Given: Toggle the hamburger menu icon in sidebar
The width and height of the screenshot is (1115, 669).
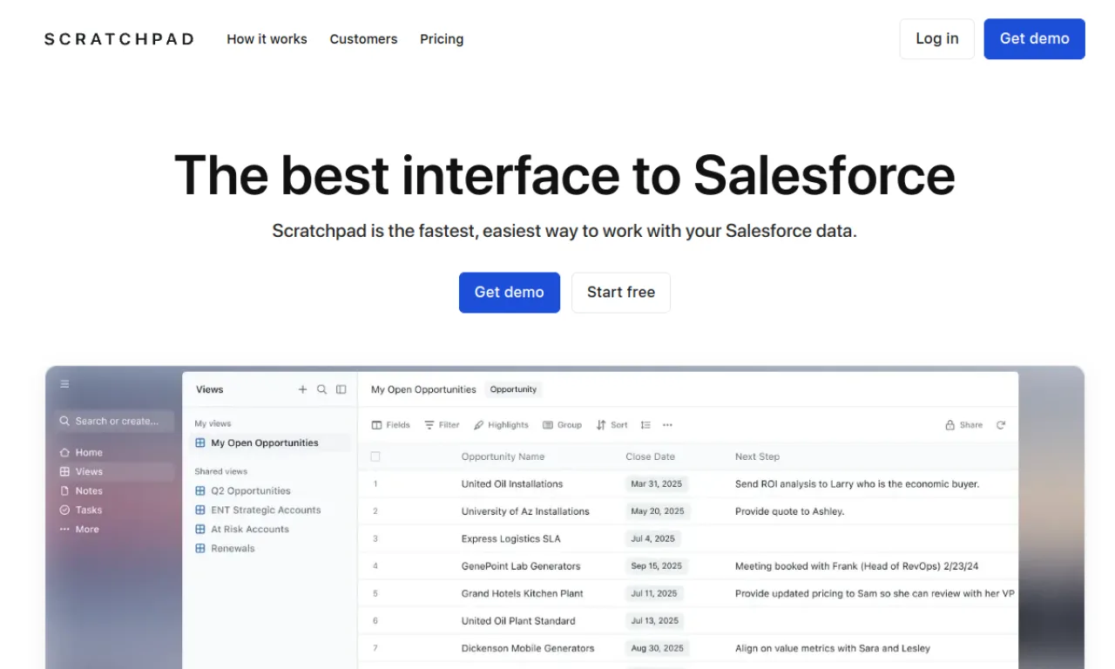Looking at the screenshot, I should click(x=64, y=384).
